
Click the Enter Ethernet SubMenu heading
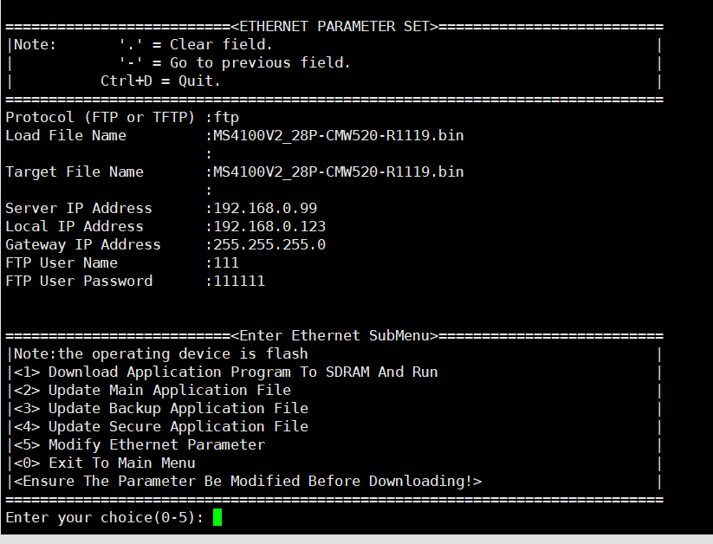[334, 335]
